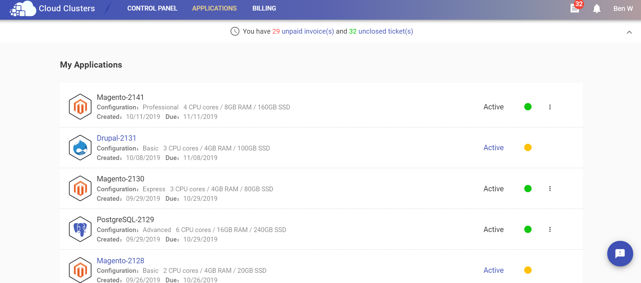Click the 3 CPU cores / 4GB RAM / 100GB SSD text

tap(217, 148)
